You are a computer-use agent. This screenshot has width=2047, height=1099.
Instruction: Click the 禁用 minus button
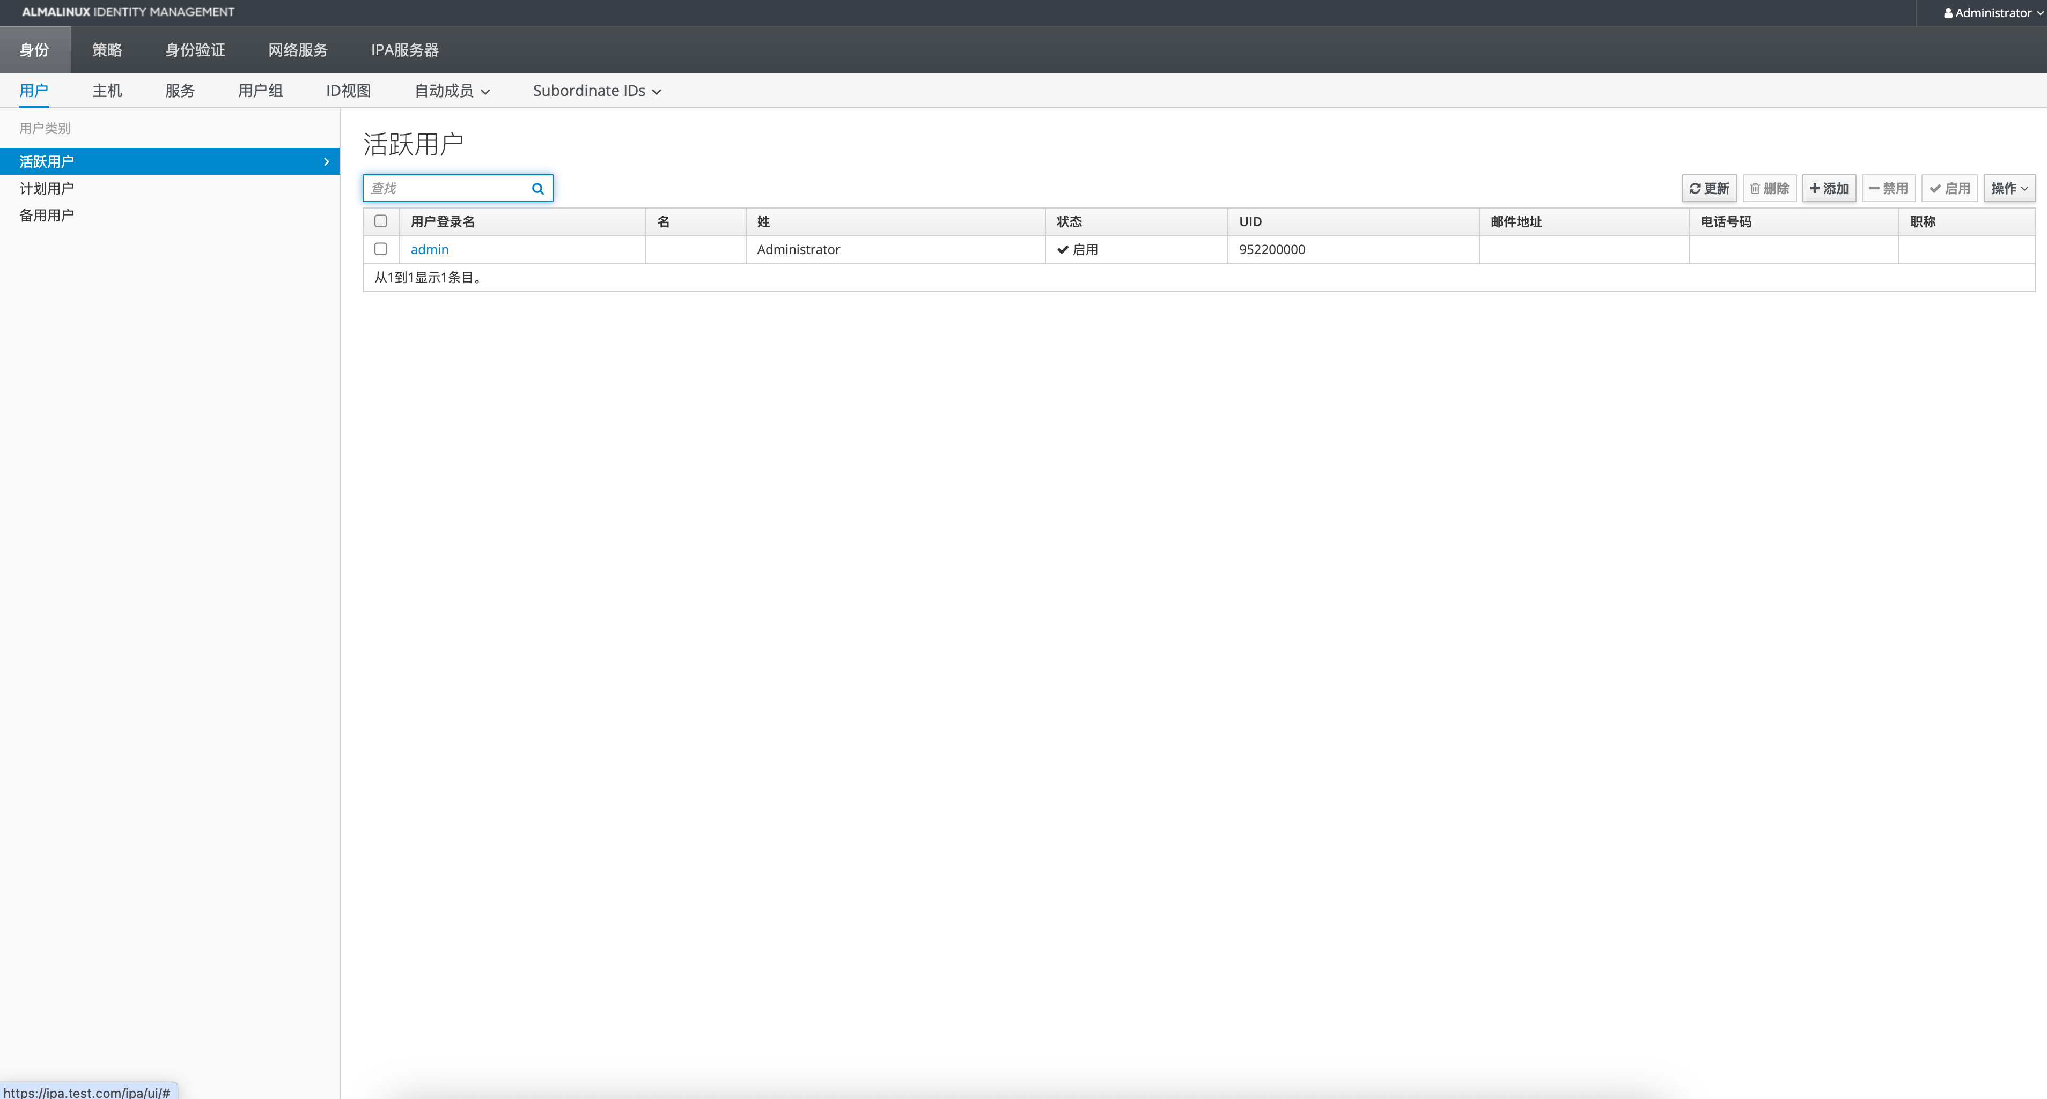pyautogui.click(x=1888, y=188)
